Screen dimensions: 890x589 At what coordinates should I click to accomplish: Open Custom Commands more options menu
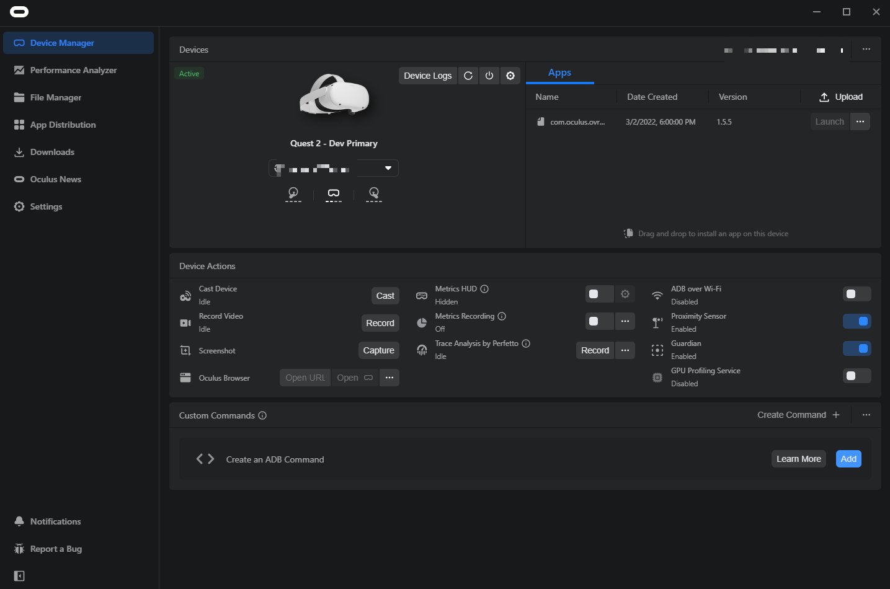866,415
